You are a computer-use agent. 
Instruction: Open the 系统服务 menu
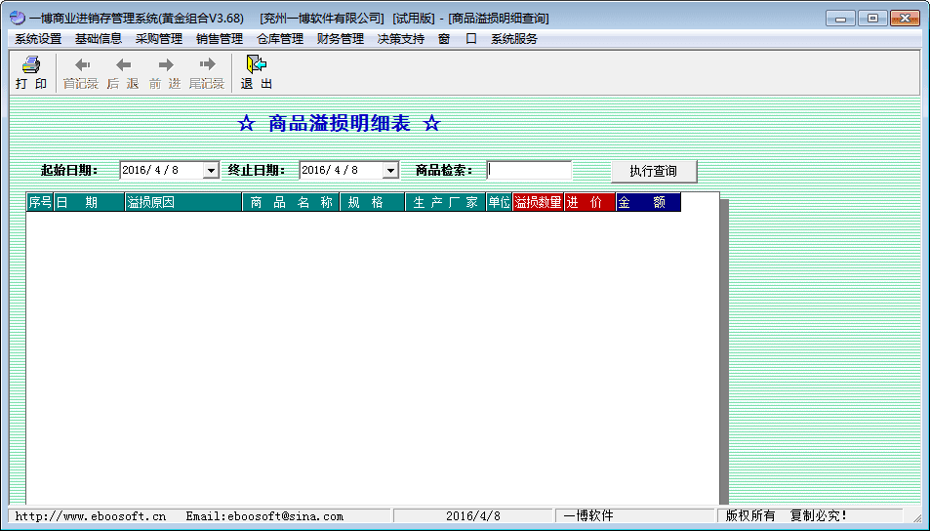(x=513, y=39)
